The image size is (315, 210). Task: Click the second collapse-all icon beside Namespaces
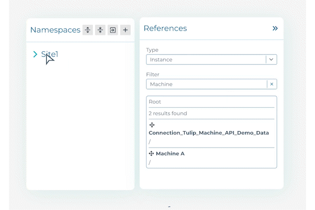[x=100, y=30]
